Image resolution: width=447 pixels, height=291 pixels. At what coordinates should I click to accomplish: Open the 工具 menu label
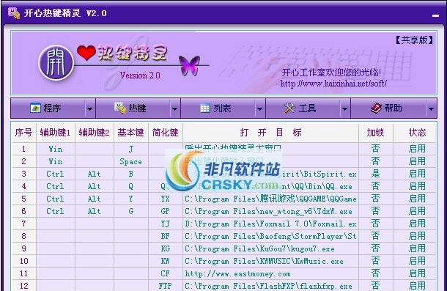click(307, 108)
